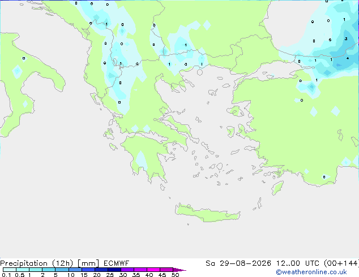Click the legend value '40'

click(x=149, y=275)
